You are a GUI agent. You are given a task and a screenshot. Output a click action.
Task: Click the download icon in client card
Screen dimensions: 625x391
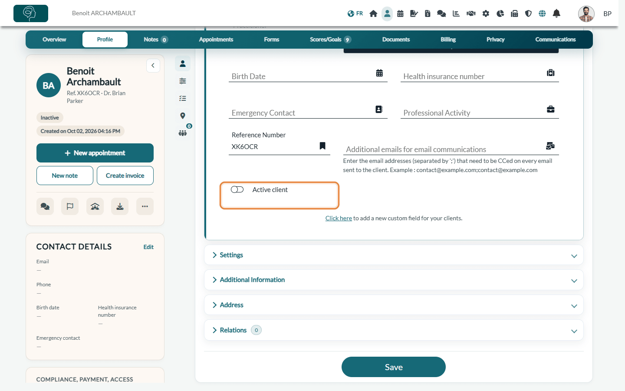[120, 206]
